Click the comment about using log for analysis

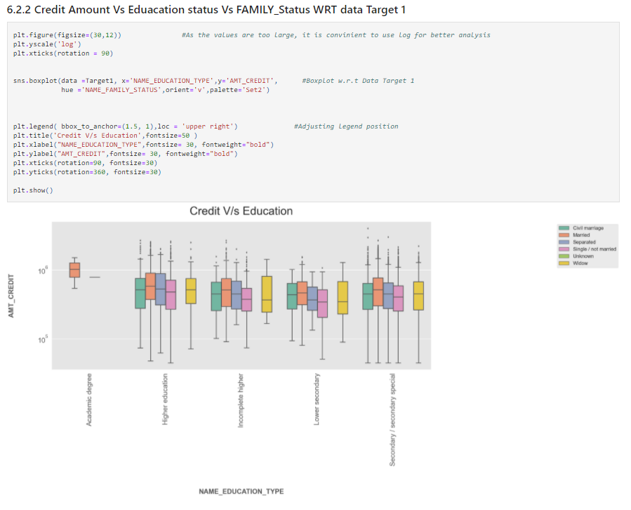click(x=336, y=35)
